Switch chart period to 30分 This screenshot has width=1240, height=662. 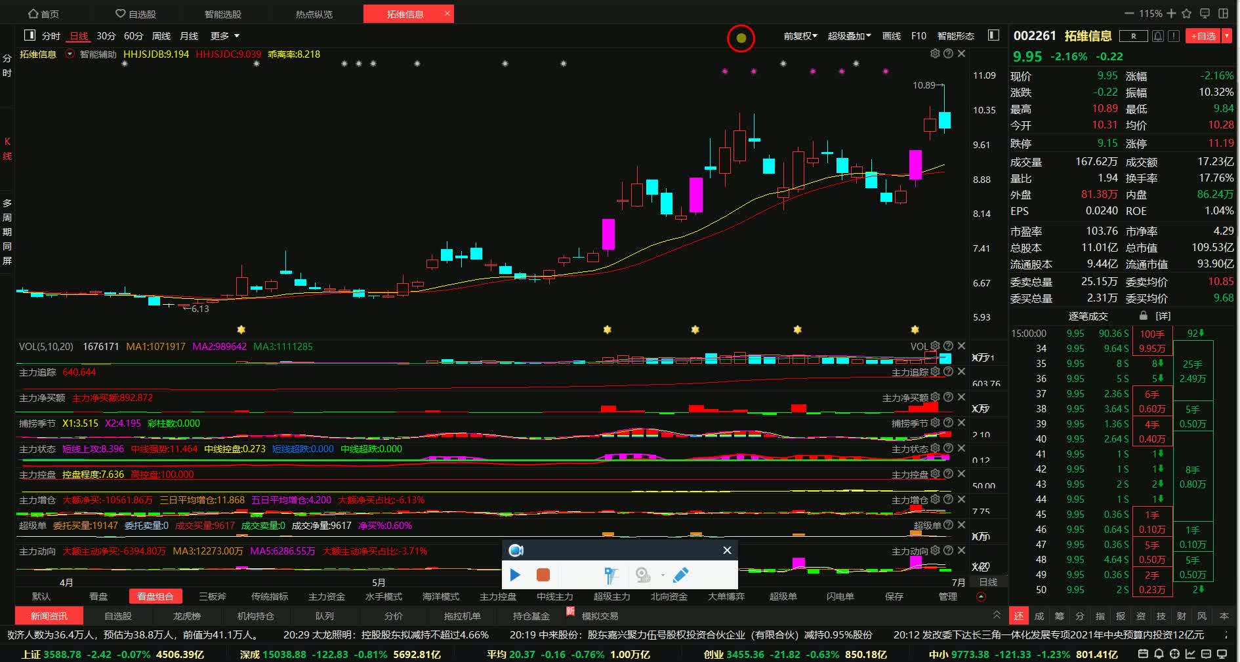[106, 36]
